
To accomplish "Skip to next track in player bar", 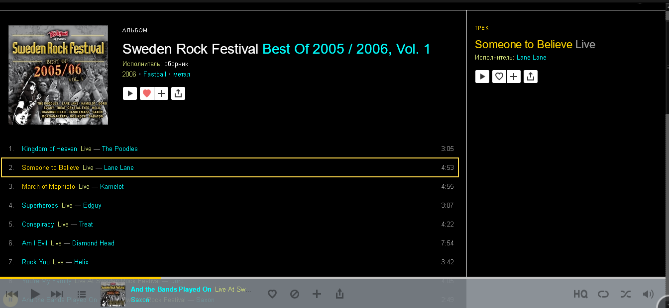I will click(x=57, y=294).
